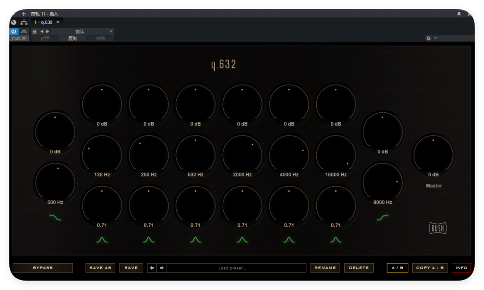The width and height of the screenshot is (484, 290).
Task: Toggle the blue plugin power button
Action: point(14,31)
